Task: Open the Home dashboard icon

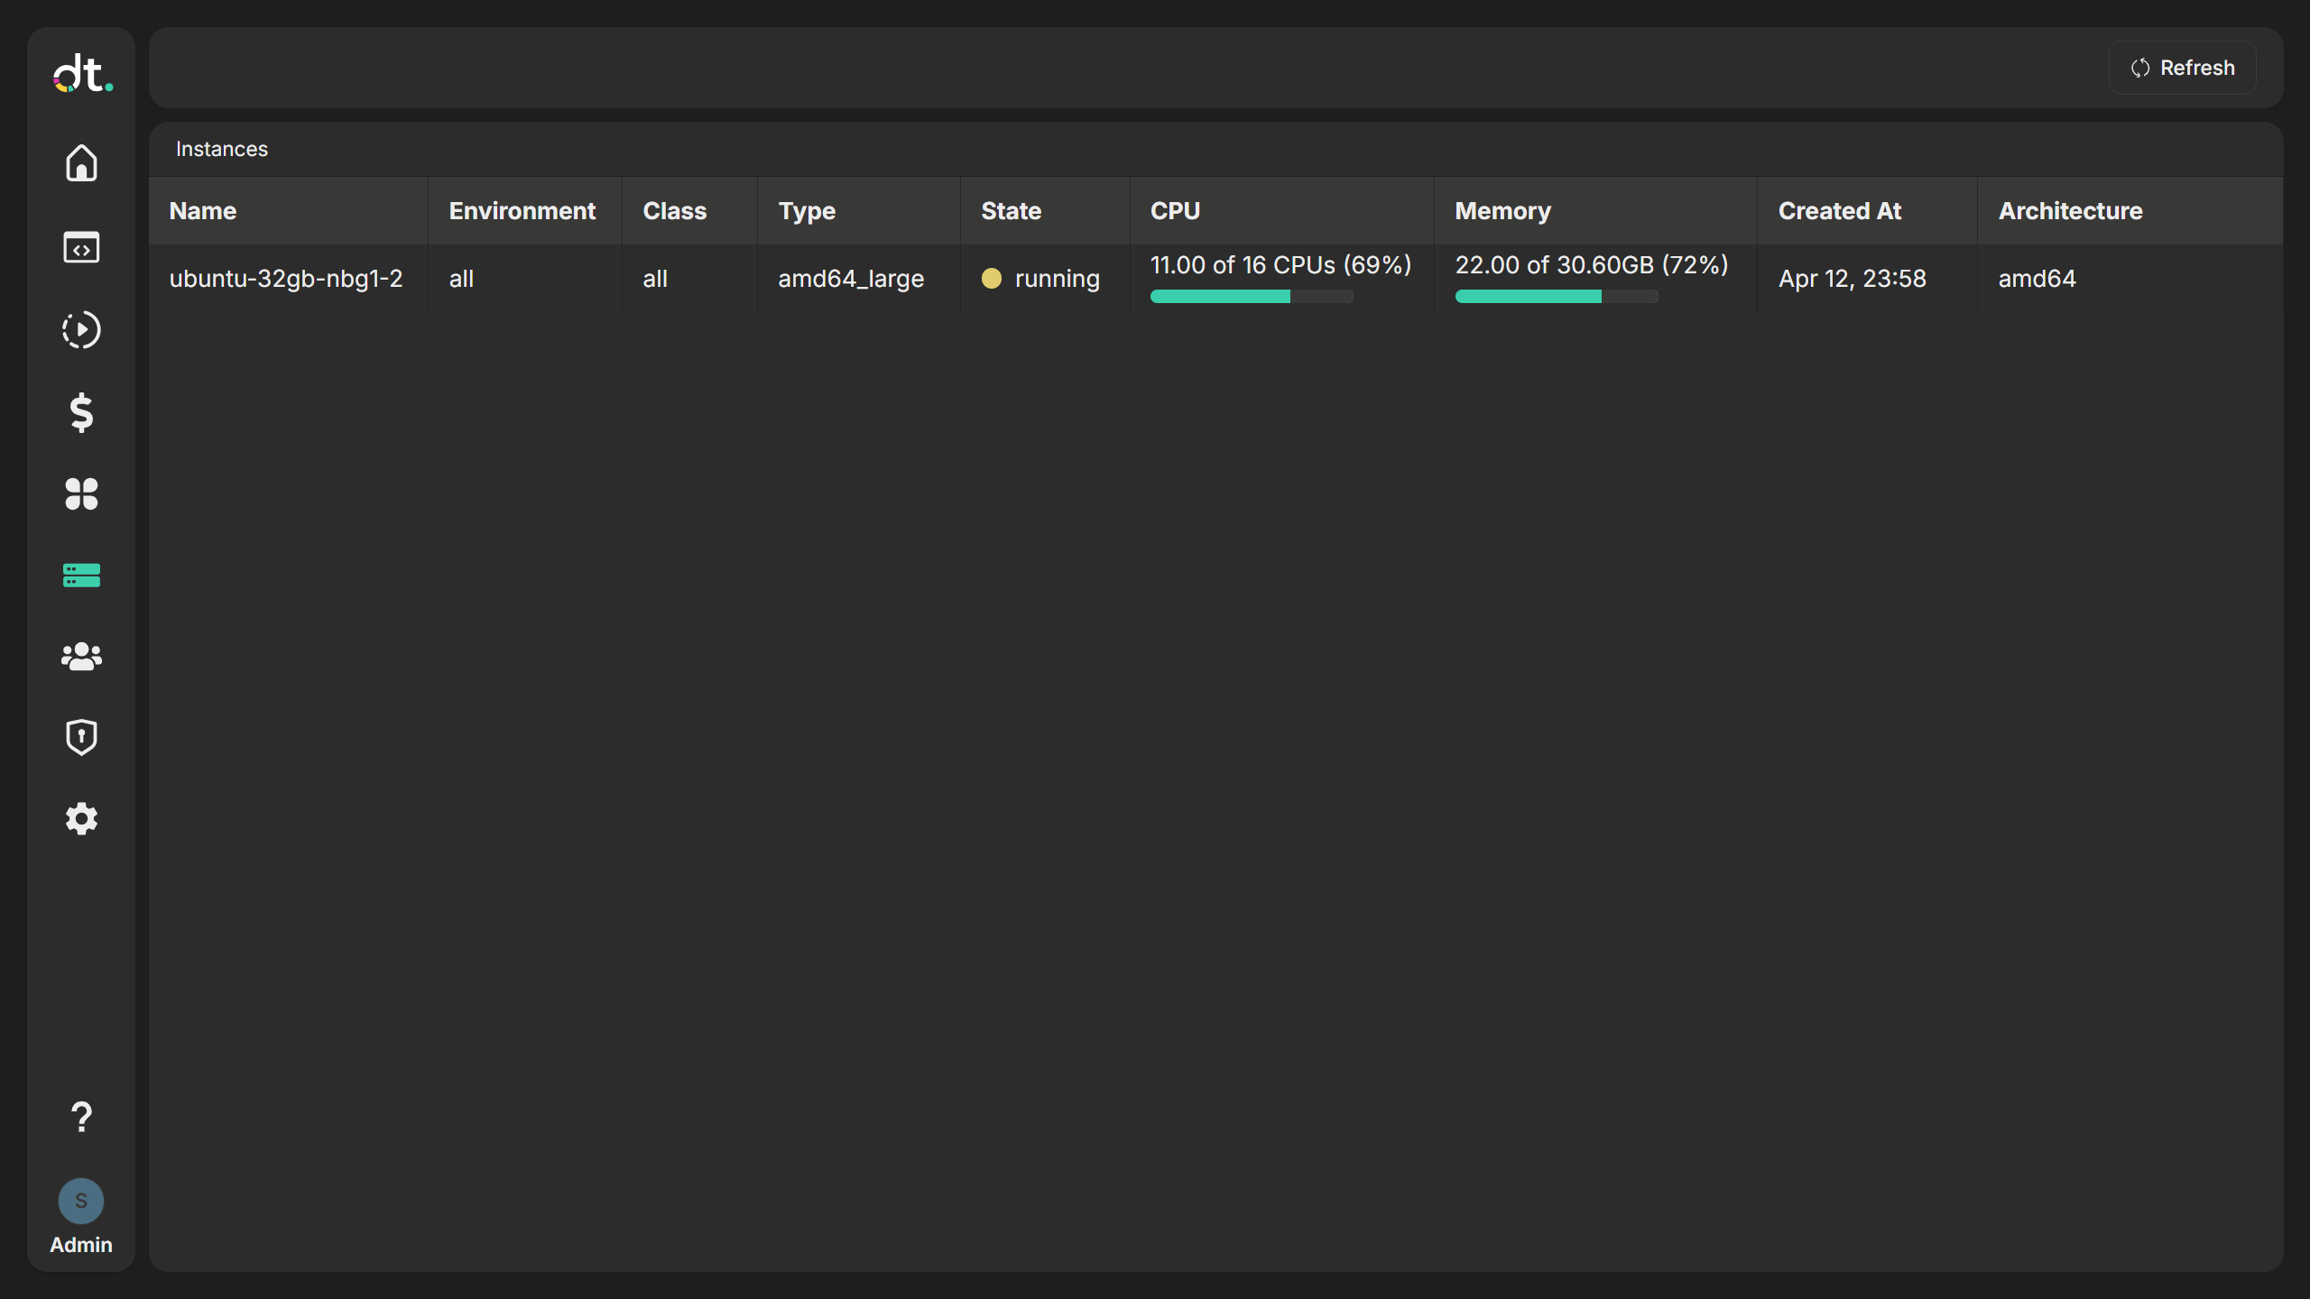Action: click(x=81, y=163)
